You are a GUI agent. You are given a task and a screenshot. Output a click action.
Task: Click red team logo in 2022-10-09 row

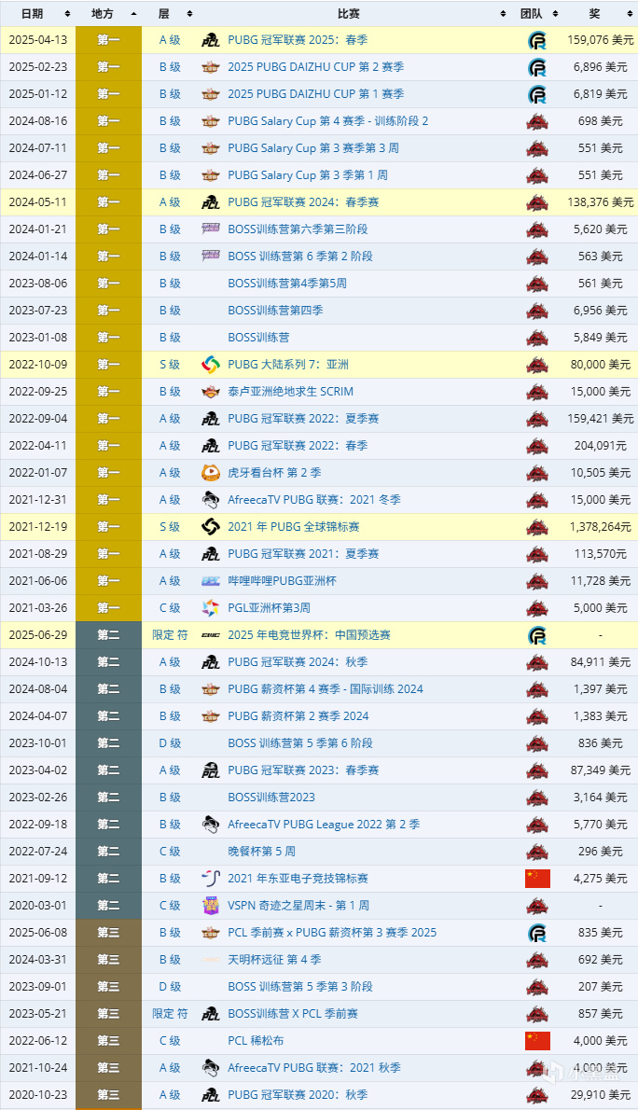(537, 366)
